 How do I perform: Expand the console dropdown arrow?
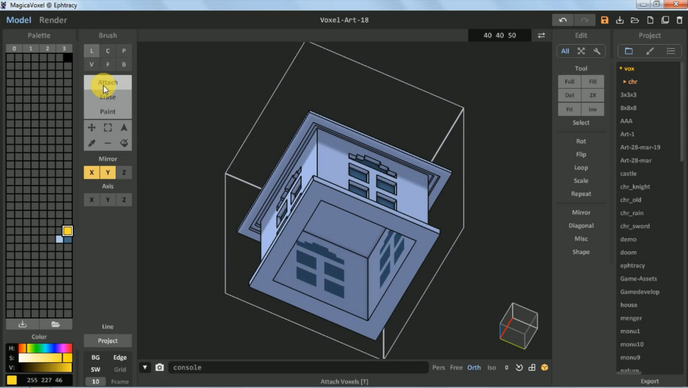click(145, 368)
